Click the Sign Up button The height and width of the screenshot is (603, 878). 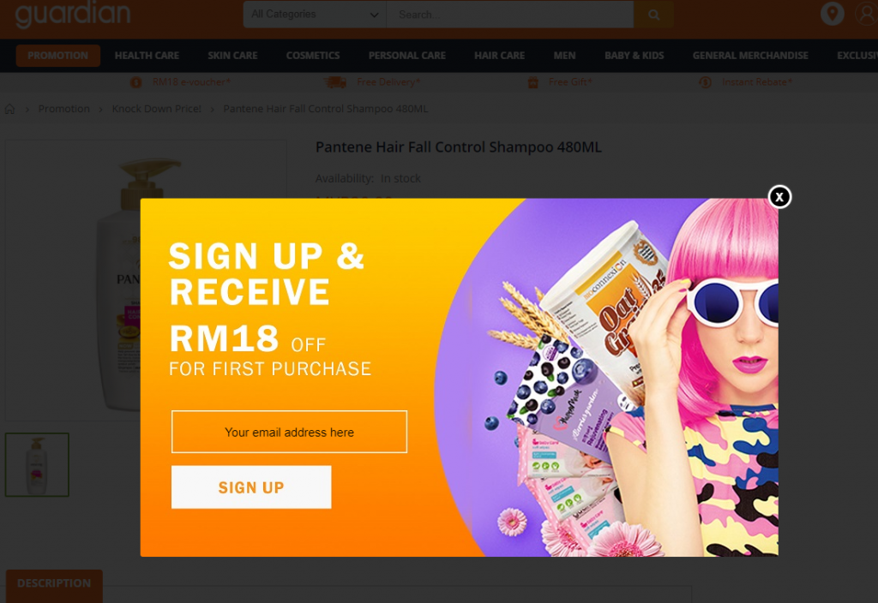[251, 487]
